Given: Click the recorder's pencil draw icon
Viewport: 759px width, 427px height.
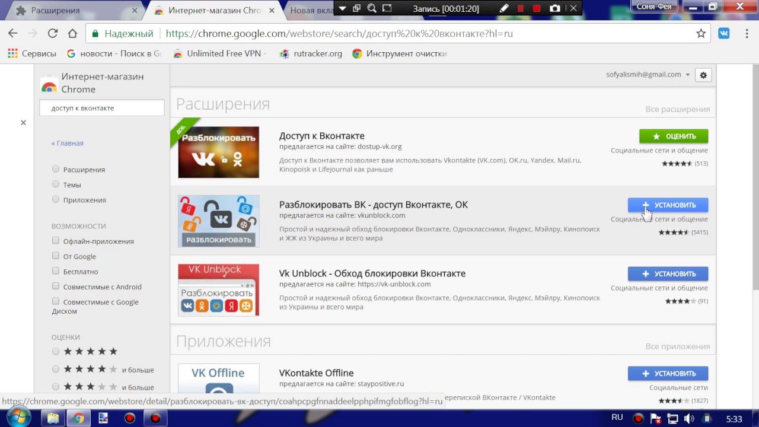Looking at the screenshot, I should pos(503,8).
